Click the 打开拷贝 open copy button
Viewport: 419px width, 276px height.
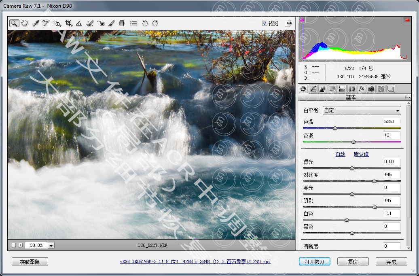(x=315, y=261)
